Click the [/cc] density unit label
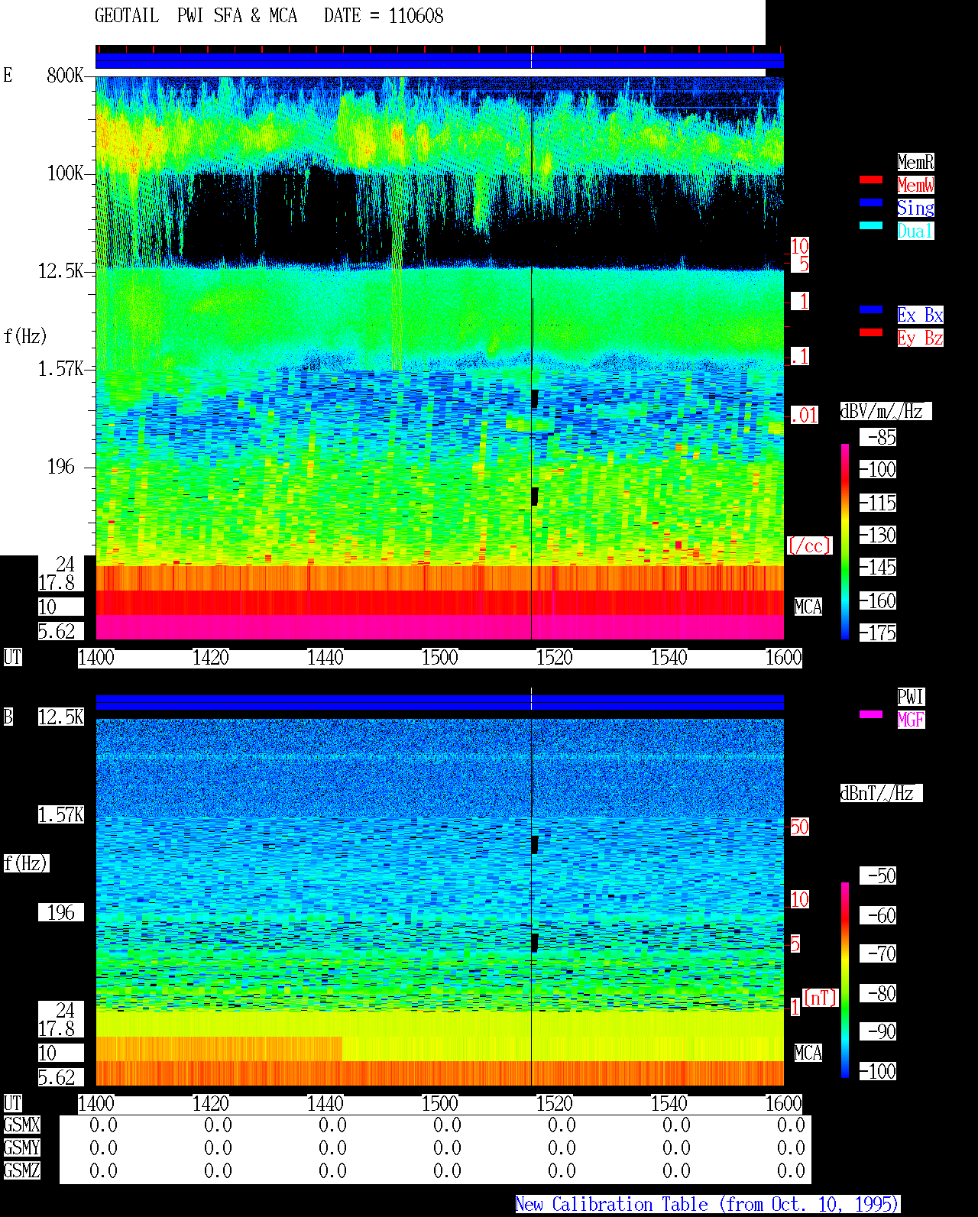This screenshot has width=978, height=1217. (809, 545)
